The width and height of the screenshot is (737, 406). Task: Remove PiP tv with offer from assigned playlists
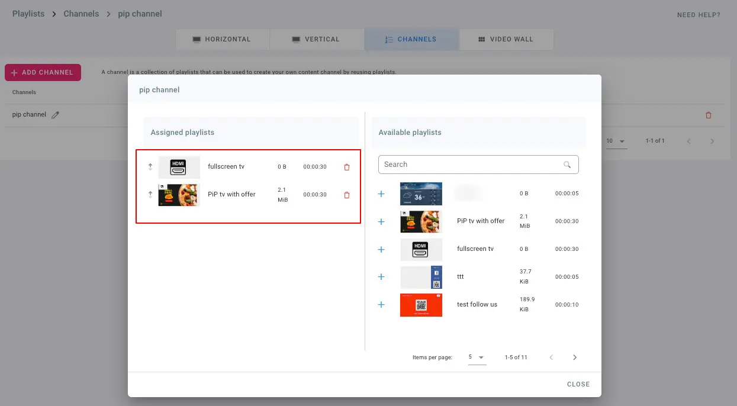[x=347, y=195]
